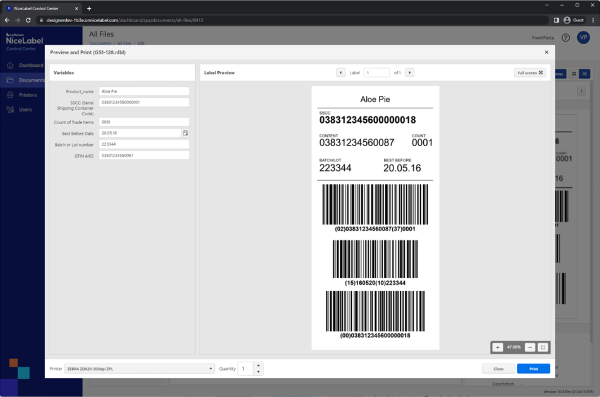The image size is (600, 397).
Task: Open the Users section in the sidebar
Action: click(x=24, y=110)
